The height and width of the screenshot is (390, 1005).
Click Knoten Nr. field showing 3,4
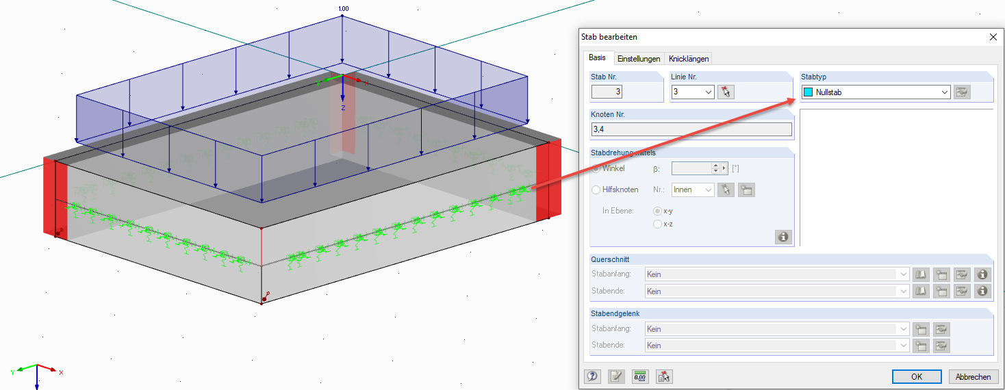(691, 129)
